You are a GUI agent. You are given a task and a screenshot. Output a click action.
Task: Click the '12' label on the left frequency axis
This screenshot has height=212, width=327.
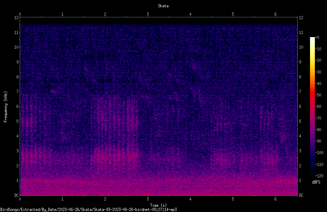coord(16,18)
